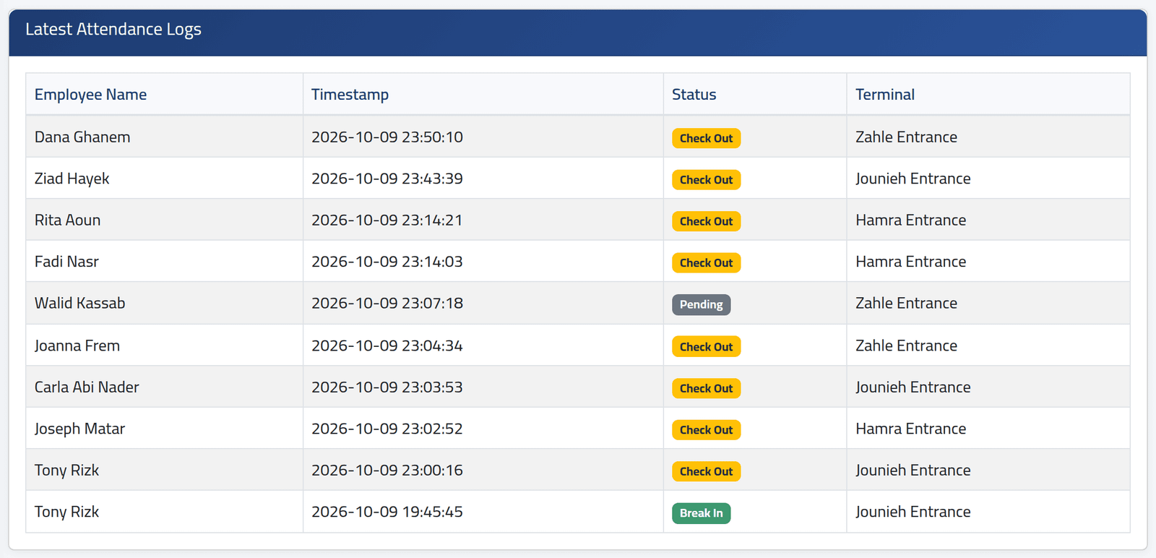Select employee name "Dana Ghanem"
This screenshot has width=1156, height=558.
pos(82,137)
